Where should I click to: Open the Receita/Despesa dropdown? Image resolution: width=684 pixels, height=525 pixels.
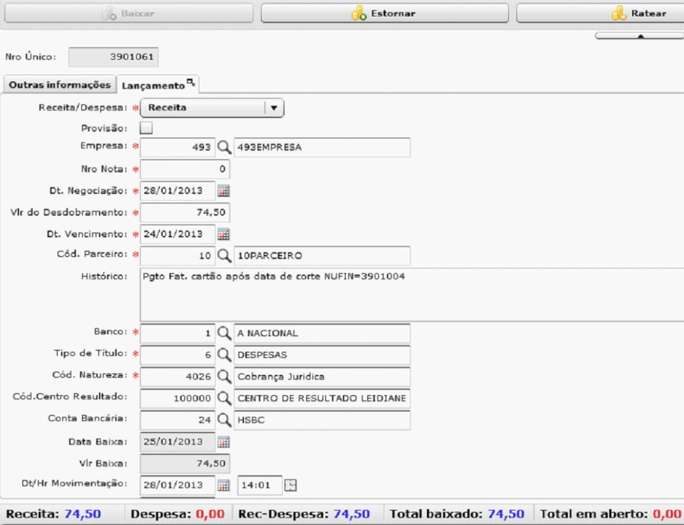click(212, 107)
